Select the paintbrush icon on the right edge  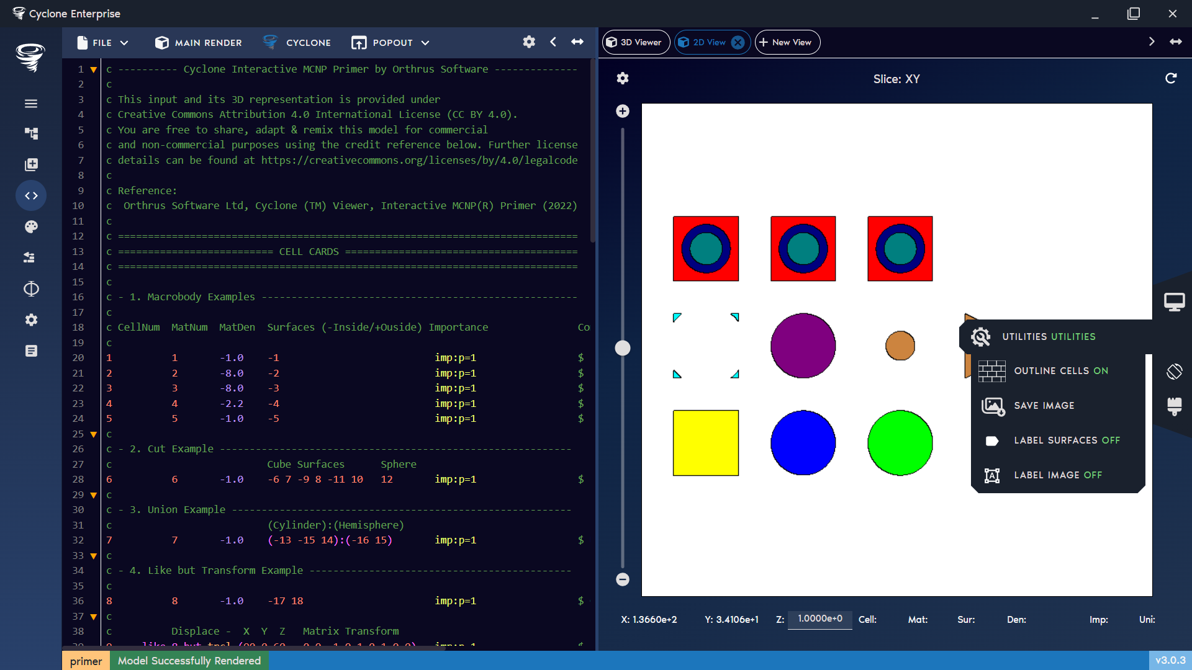(x=1174, y=408)
